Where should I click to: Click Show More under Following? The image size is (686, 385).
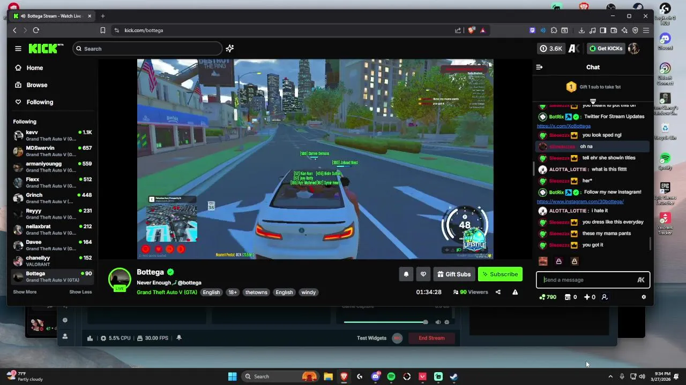click(25, 292)
